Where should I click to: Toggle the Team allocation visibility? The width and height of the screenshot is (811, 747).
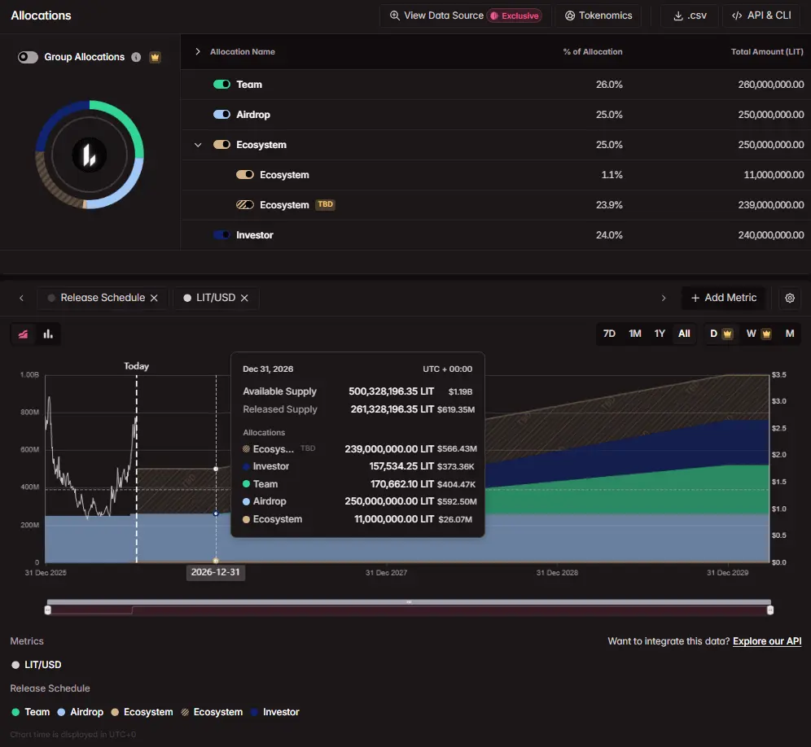[222, 85]
